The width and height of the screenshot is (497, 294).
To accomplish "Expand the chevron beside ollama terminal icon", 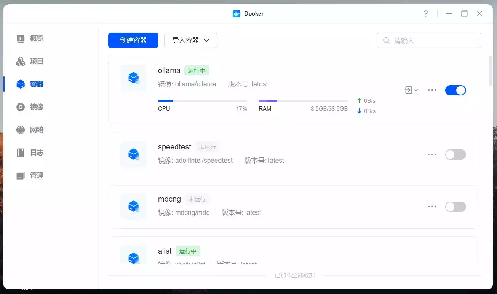I will (416, 90).
